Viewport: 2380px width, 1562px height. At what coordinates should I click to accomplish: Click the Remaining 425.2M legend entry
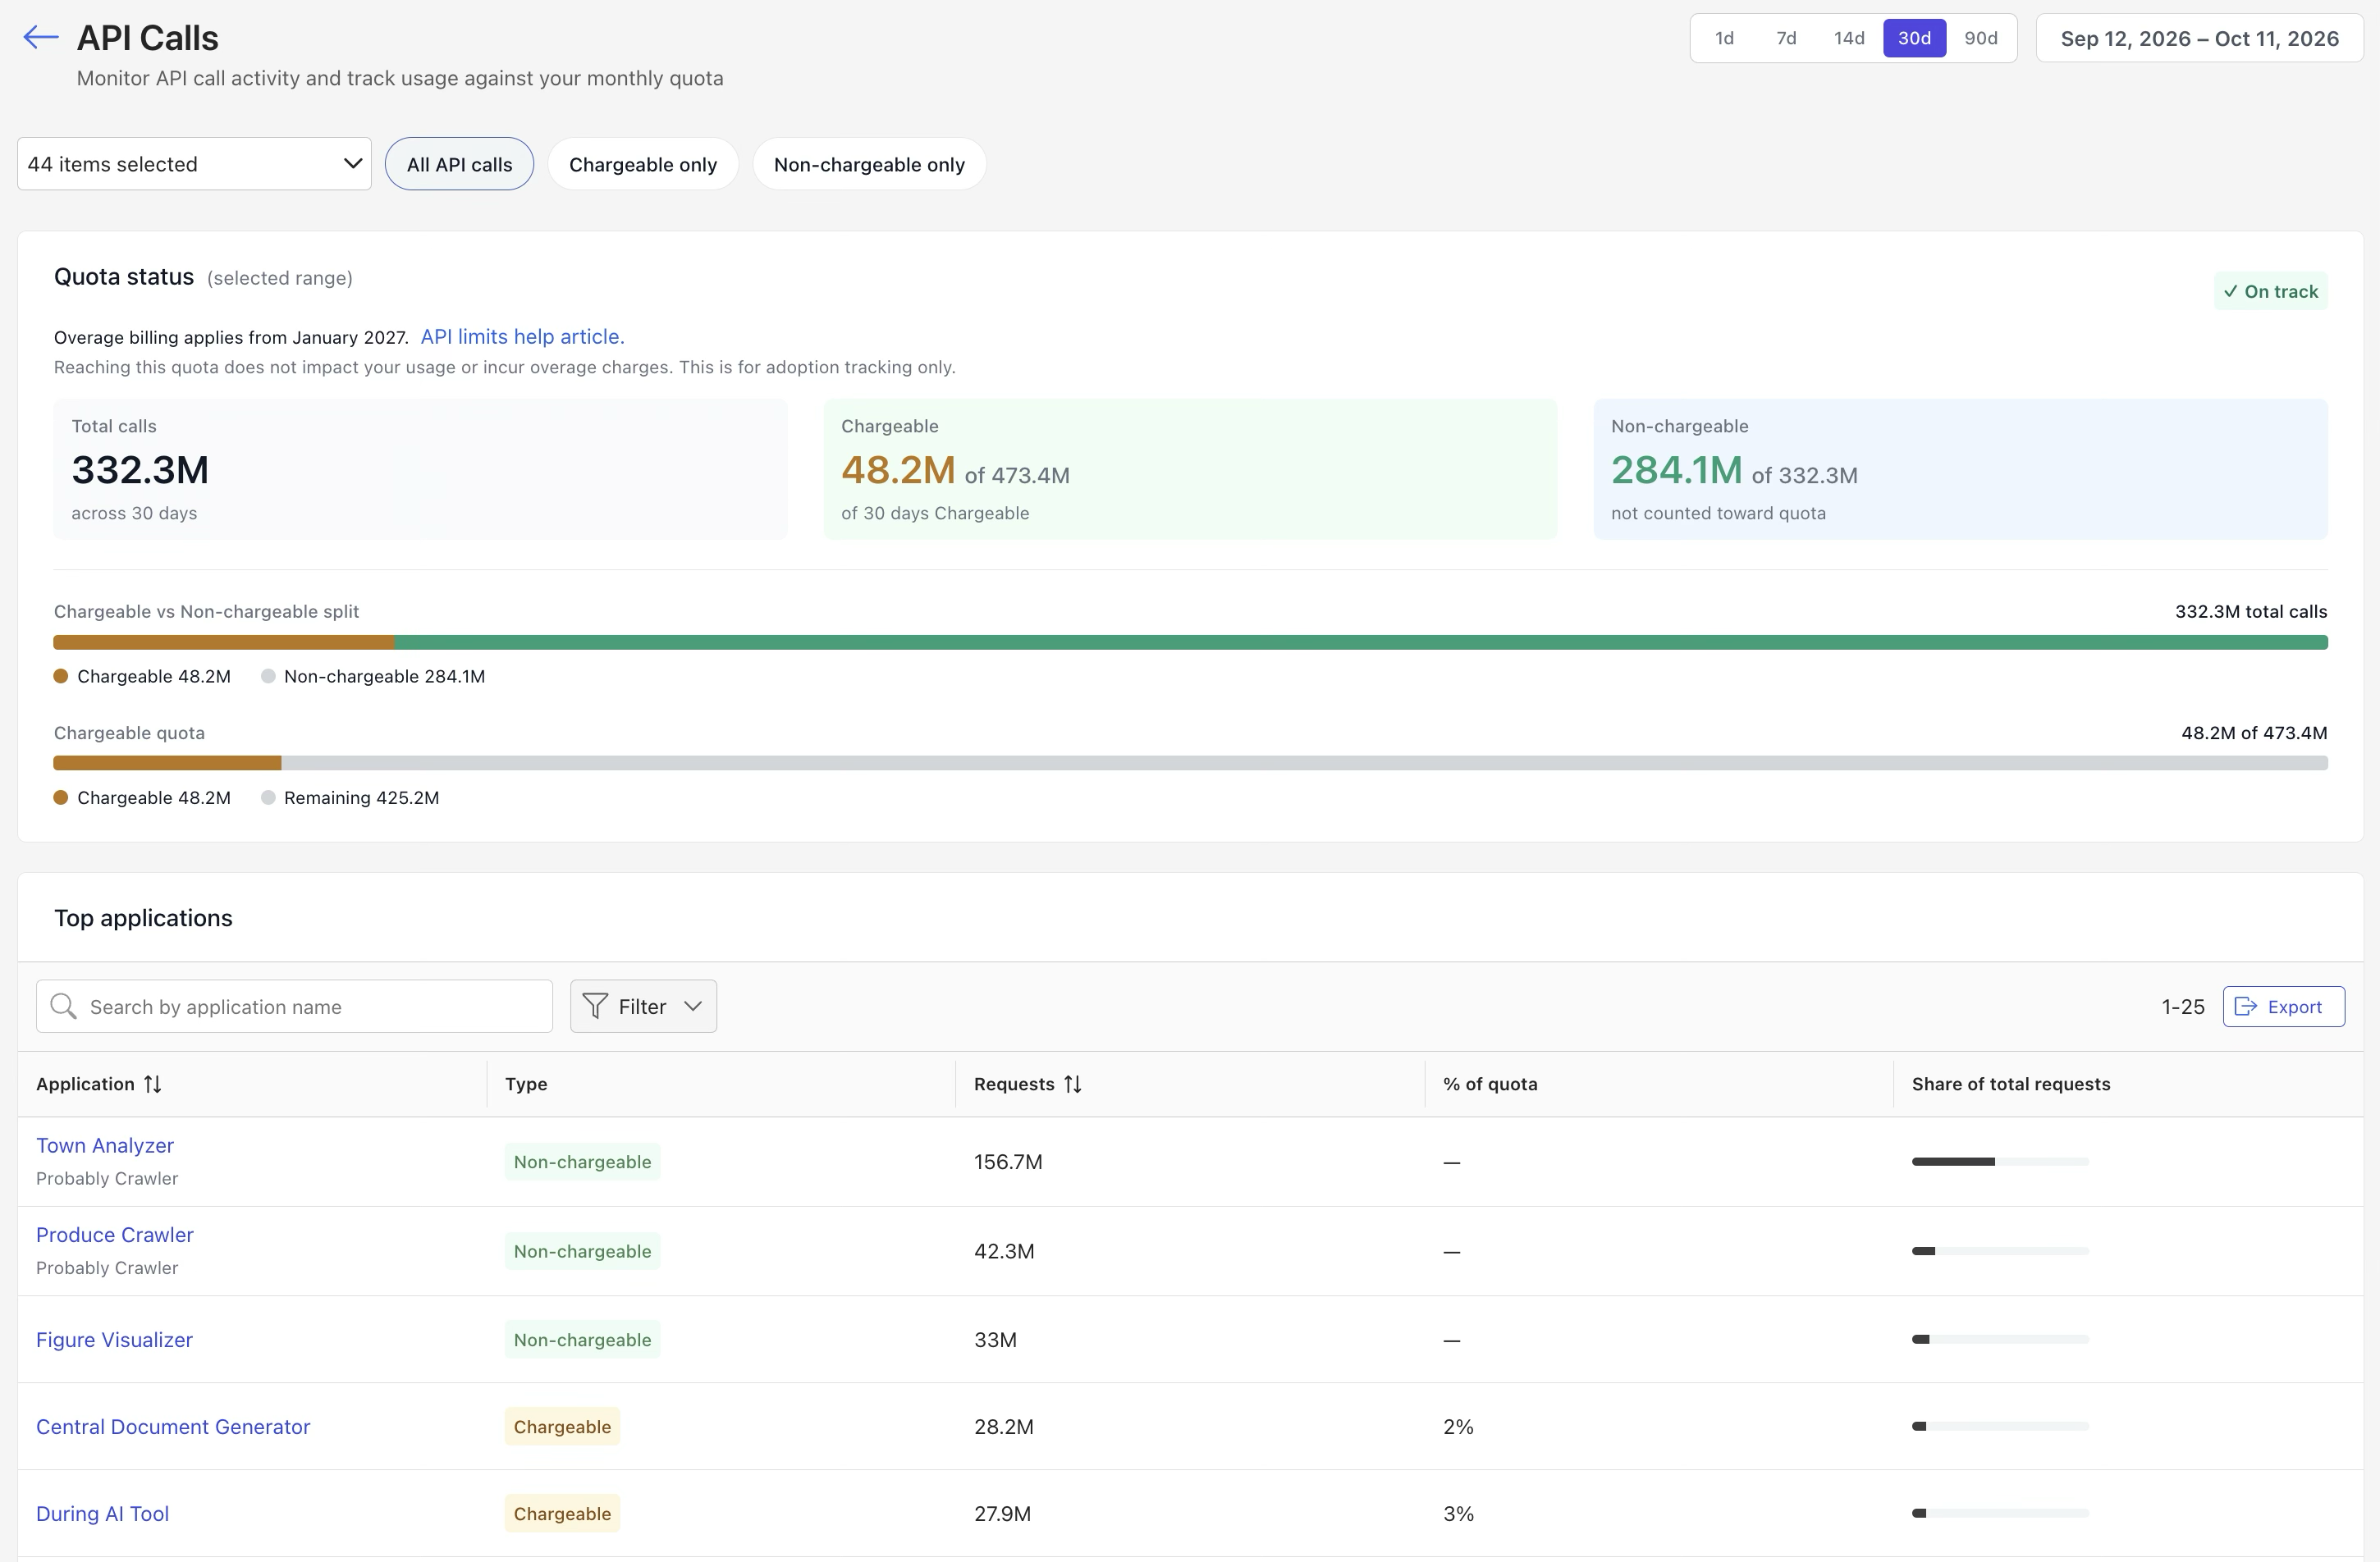coord(350,797)
